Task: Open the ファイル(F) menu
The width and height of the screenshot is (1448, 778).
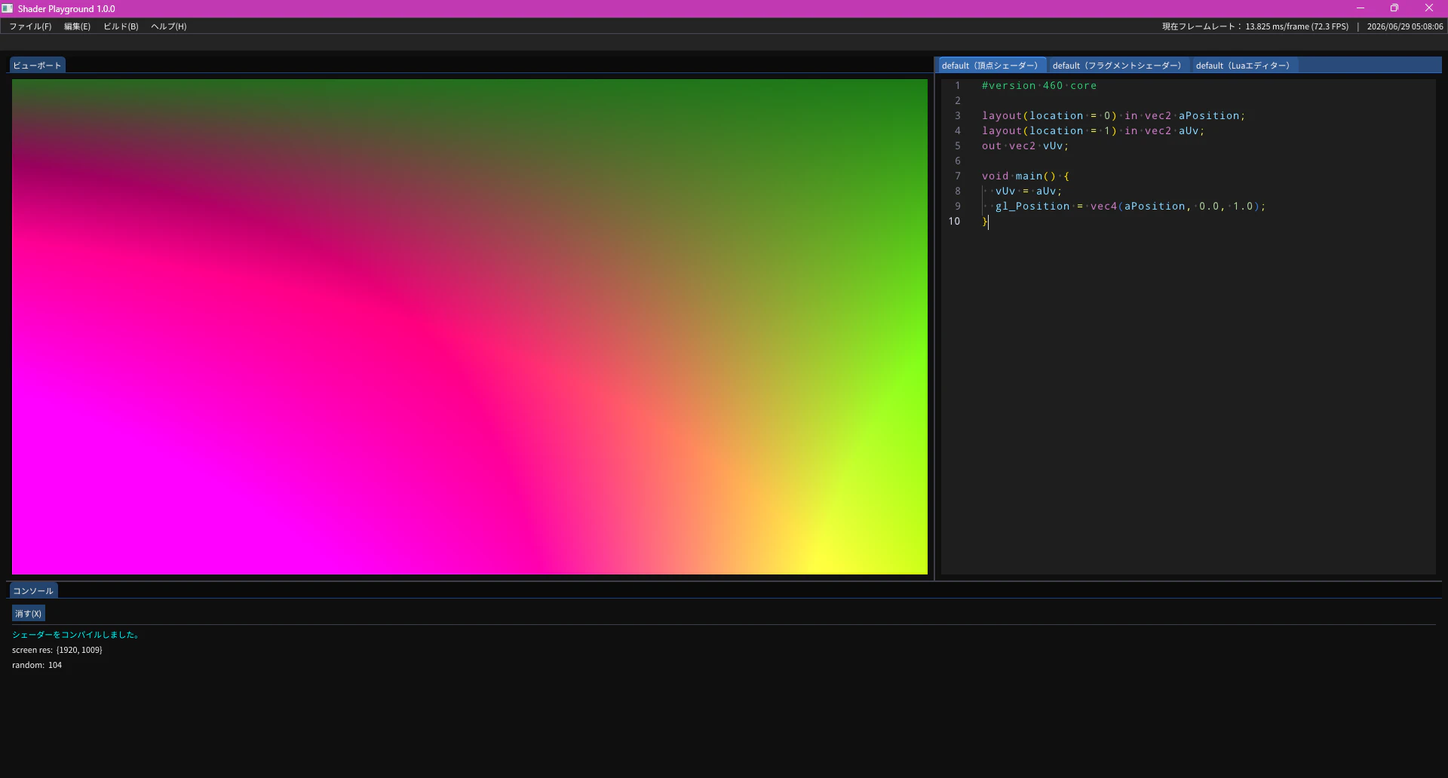Action: 30,26
